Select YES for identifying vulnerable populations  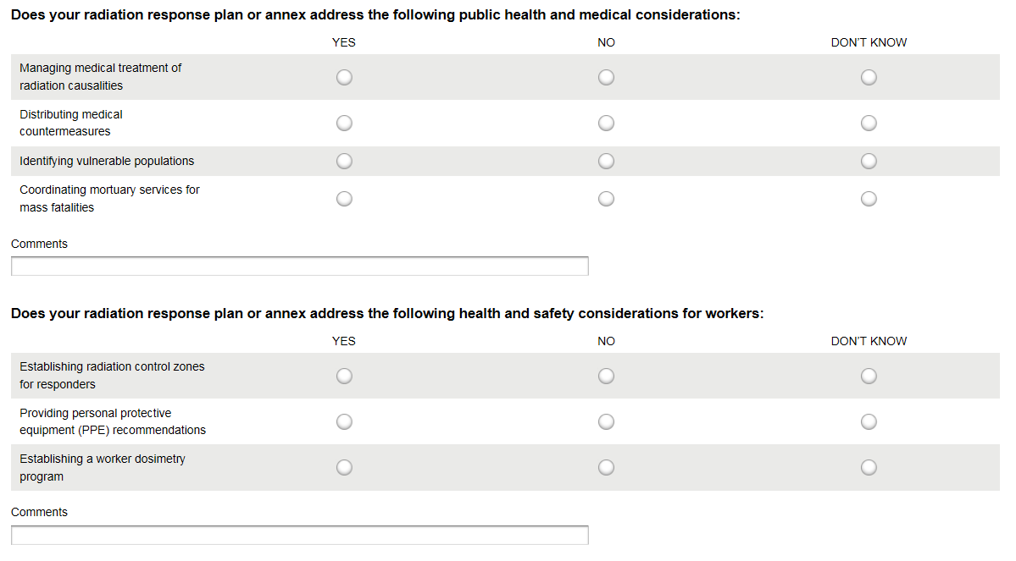[344, 161]
